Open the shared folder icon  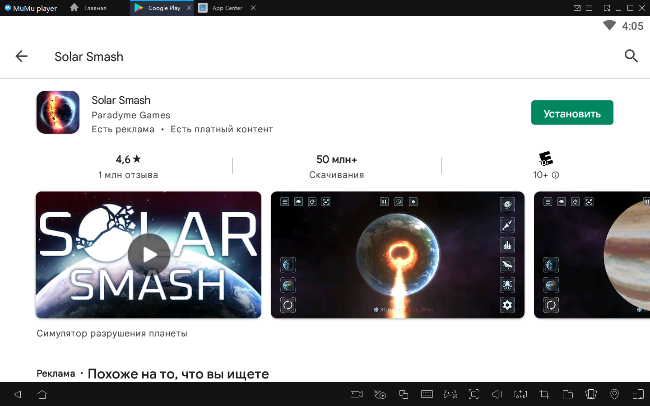[x=567, y=394]
